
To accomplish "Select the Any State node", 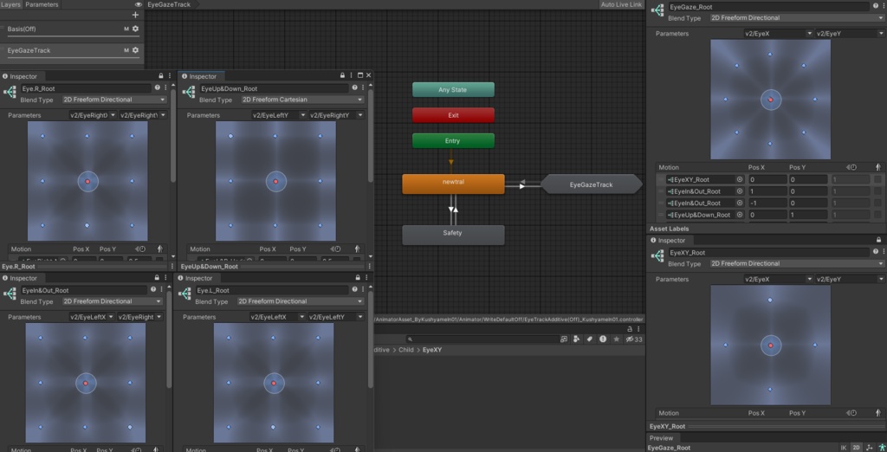I will (453, 90).
